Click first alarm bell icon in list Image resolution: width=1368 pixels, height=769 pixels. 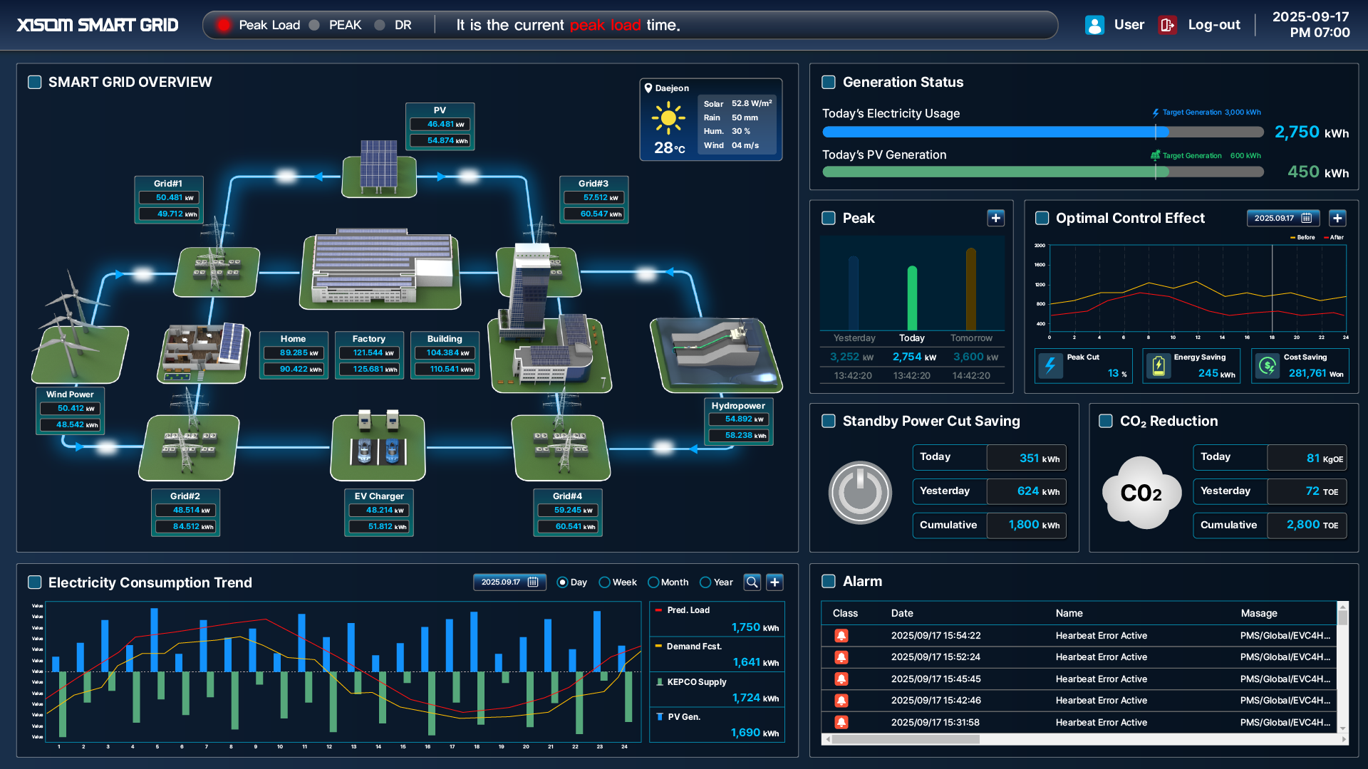pyautogui.click(x=841, y=635)
